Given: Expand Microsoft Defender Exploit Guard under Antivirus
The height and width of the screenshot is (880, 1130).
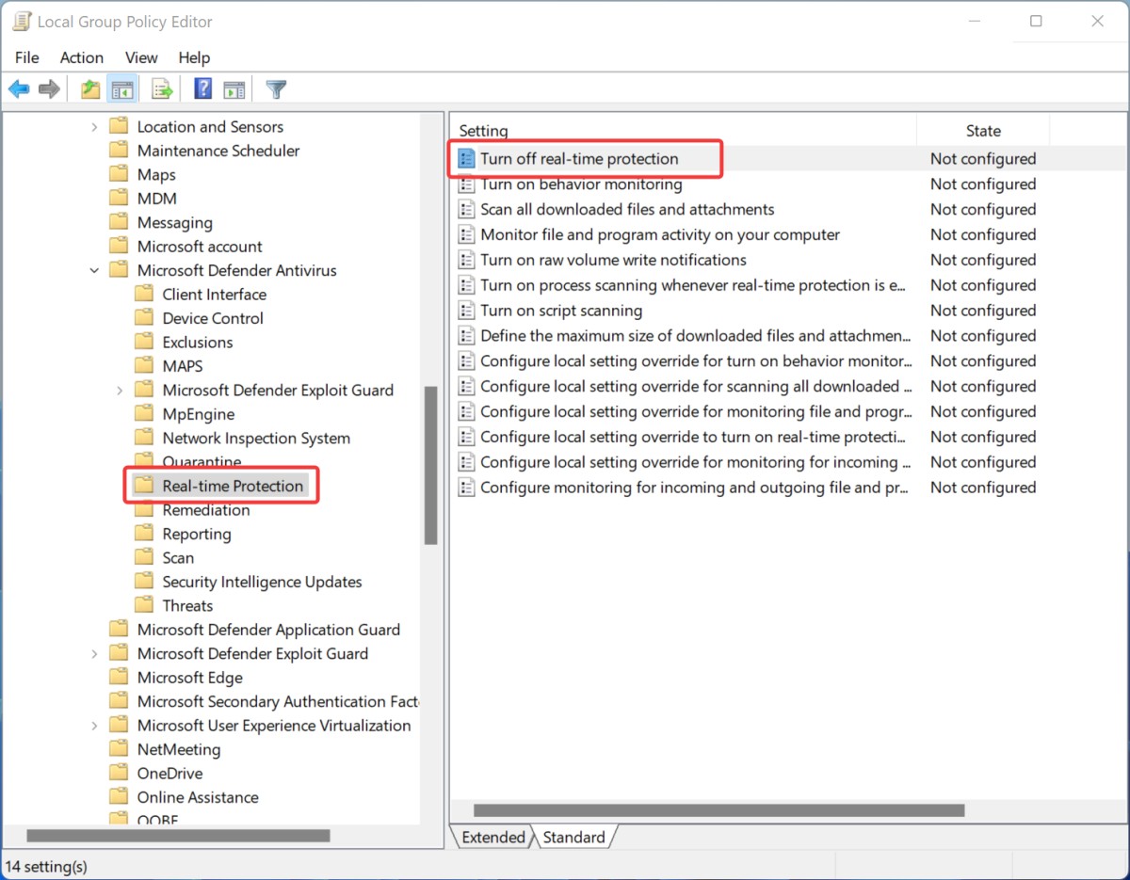Looking at the screenshot, I should 120,390.
